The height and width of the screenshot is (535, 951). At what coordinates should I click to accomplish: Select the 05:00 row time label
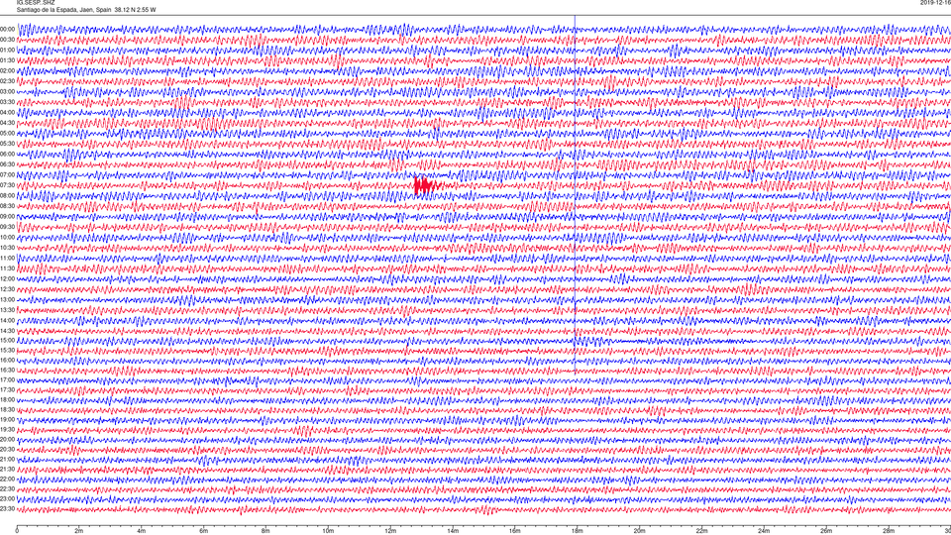click(x=7, y=134)
